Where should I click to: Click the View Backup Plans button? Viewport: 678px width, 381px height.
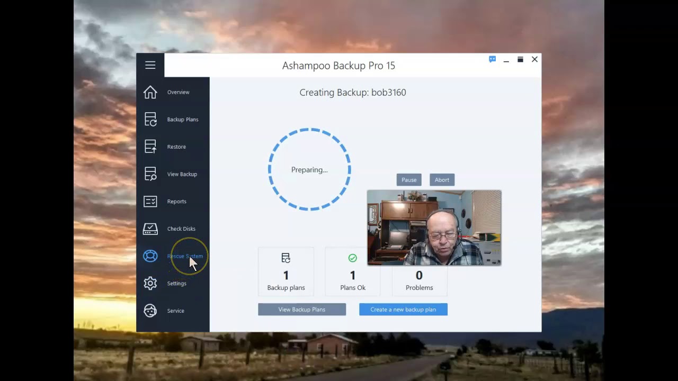pos(302,310)
